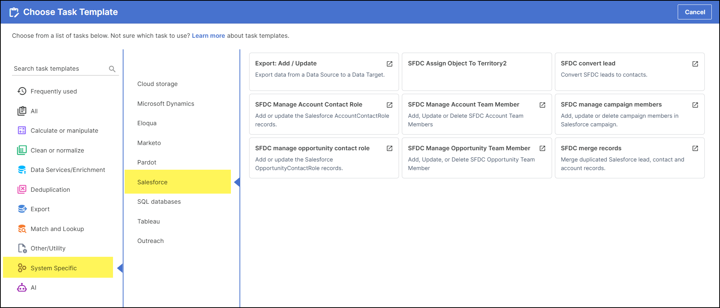
Task: Pick the Export: Add / Update template title
Action: point(286,63)
